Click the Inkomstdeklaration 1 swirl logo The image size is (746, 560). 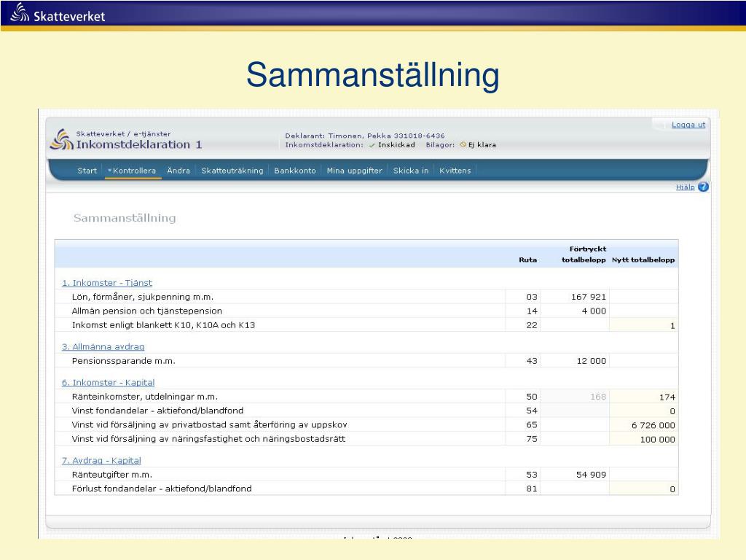[61, 139]
